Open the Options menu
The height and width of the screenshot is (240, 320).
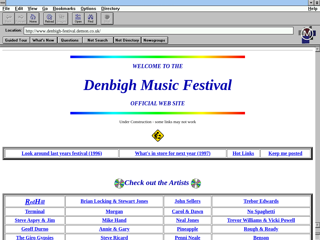coord(88,8)
